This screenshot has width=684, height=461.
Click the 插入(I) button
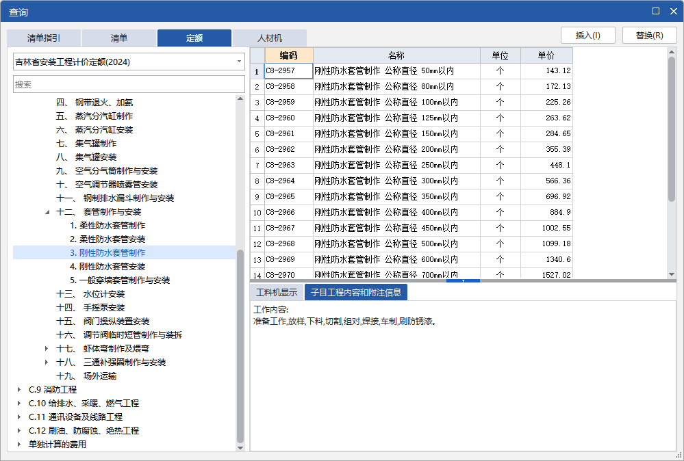pyautogui.click(x=587, y=36)
